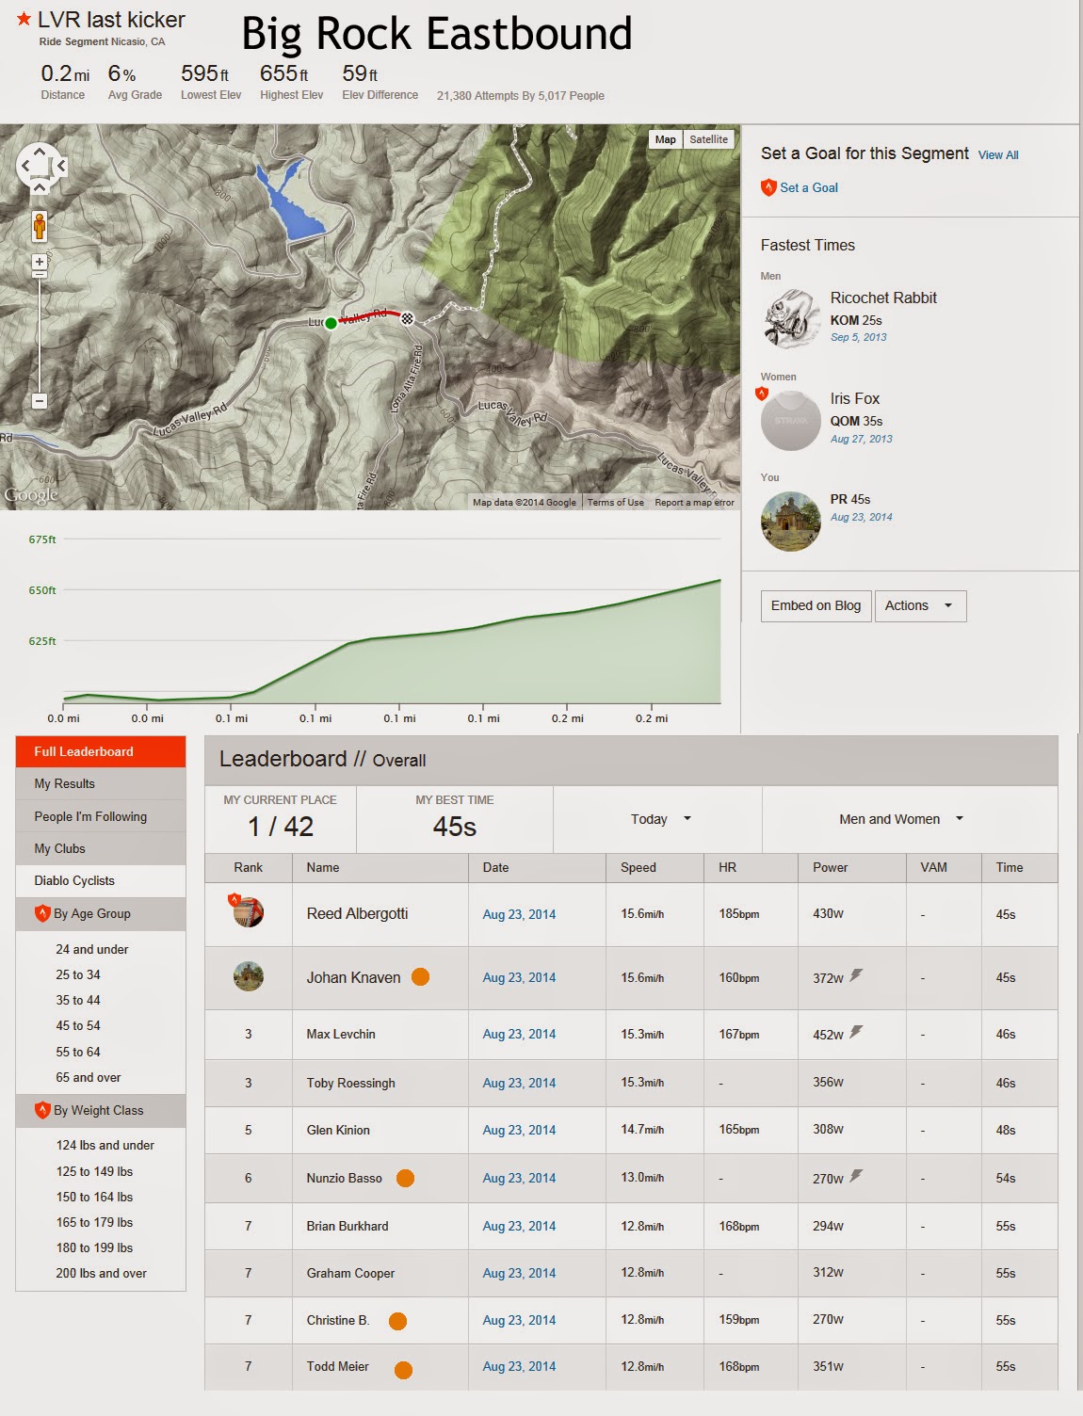Viewport: 1083px width, 1416px height.
Task: Click your PR profile thumbnail
Action: (x=791, y=521)
